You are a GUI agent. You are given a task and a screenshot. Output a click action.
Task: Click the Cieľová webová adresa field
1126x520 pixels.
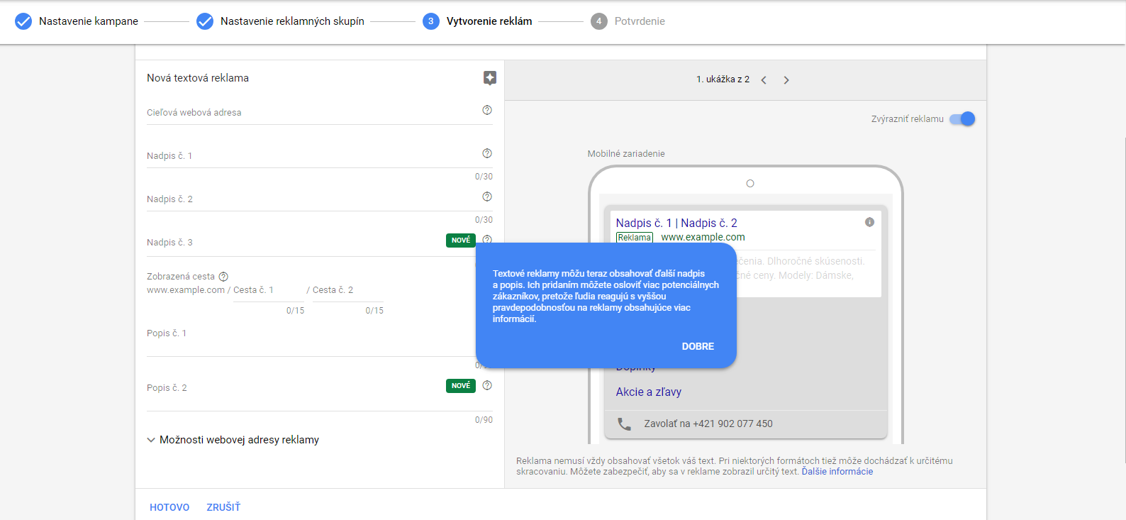pos(320,113)
